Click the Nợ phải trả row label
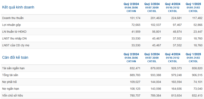The width and height of the screenshot is (204, 99). (9, 82)
